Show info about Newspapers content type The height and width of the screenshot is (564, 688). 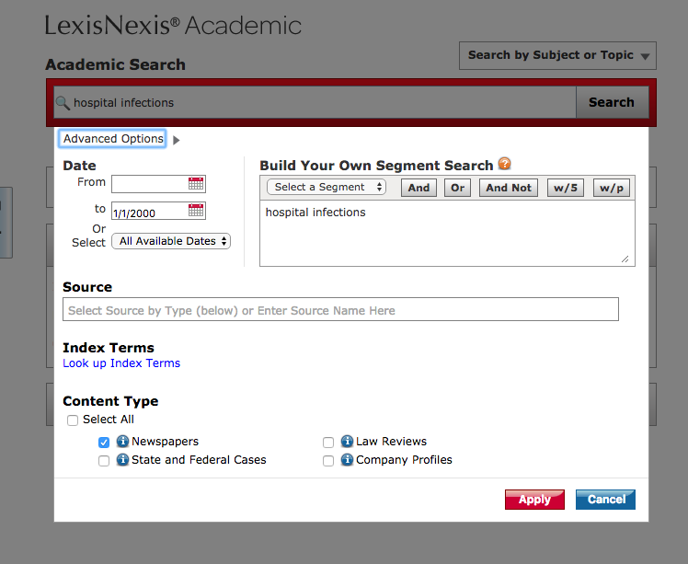[122, 441]
